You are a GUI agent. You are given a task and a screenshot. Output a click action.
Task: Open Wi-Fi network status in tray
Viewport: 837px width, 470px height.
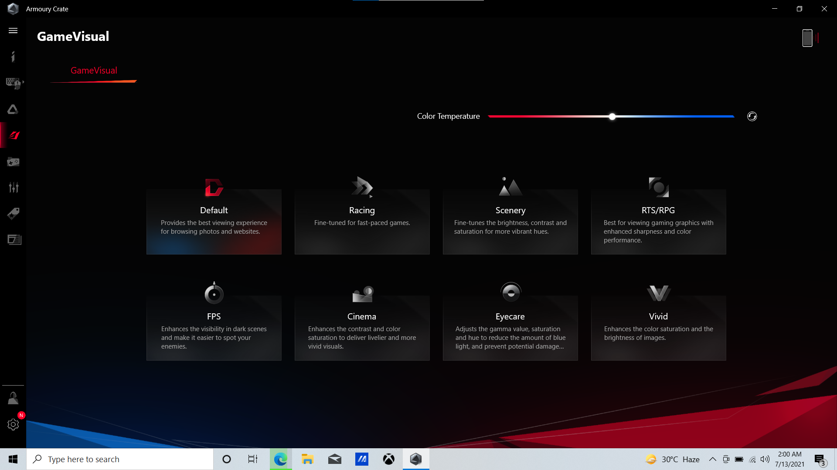coord(752,459)
